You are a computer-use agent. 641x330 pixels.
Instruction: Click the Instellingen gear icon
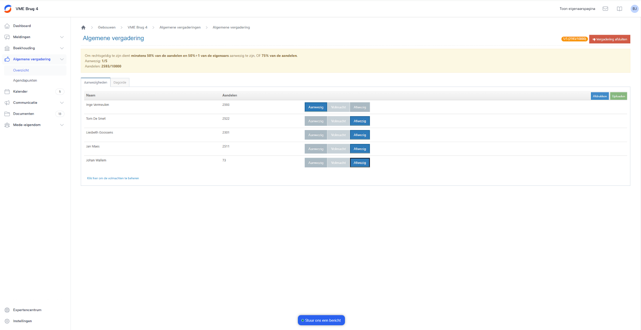click(7, 321)
